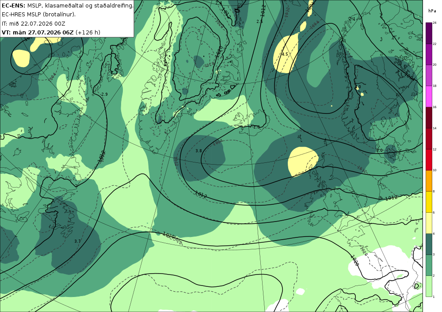Viewport: 442px width, 312px height.
Task: Click the orange 8-10 hPa legend swatch
Action: pos(429,180)
